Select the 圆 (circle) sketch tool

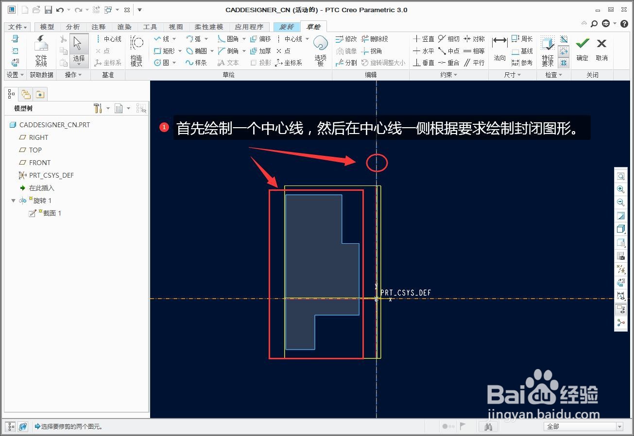pyautogui.click(x=162, y=63)
